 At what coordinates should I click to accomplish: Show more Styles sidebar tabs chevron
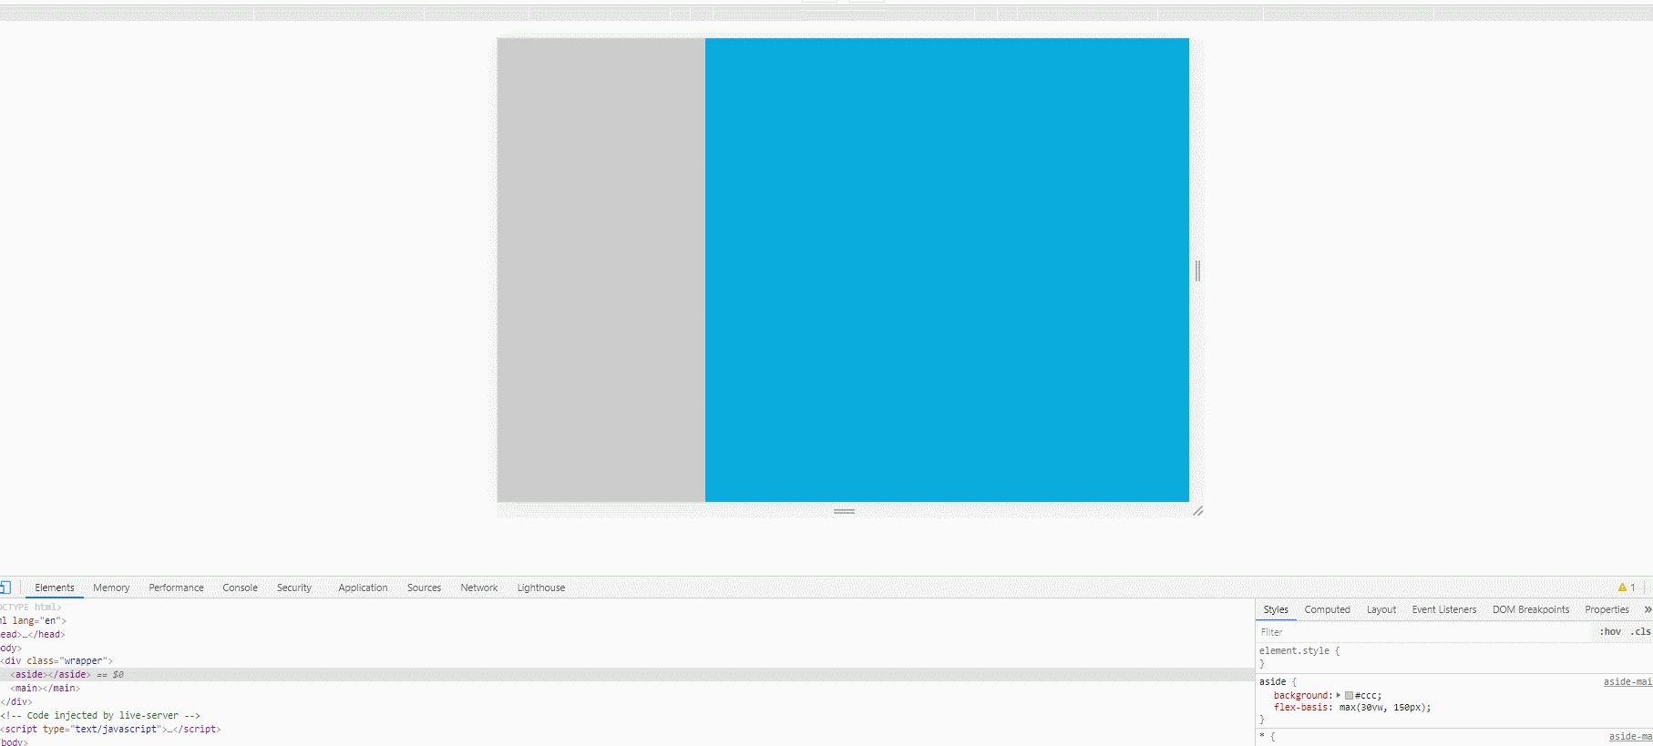(1648, 609)
